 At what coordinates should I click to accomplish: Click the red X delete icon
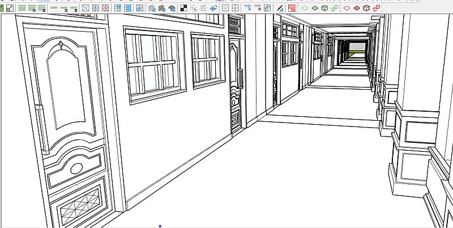(x=259, y=8)
